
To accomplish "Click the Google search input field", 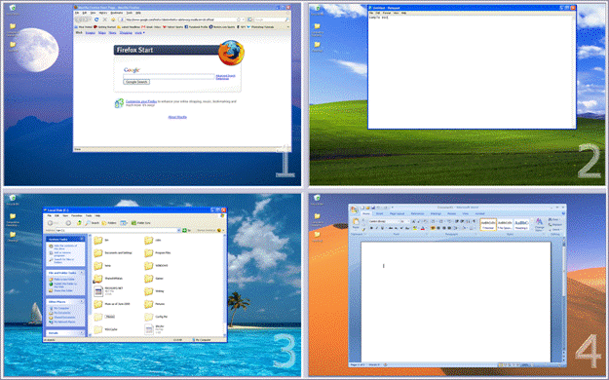I will click(x=169, y=77).
